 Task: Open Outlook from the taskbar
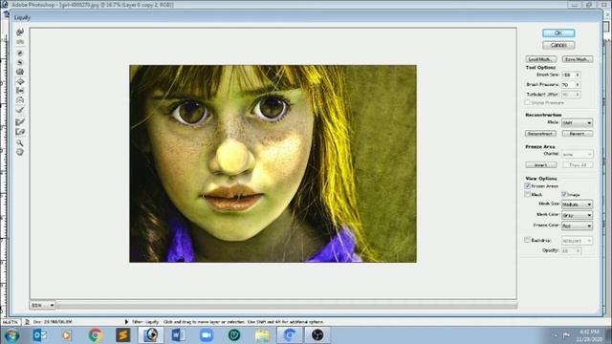click(39, 335)
